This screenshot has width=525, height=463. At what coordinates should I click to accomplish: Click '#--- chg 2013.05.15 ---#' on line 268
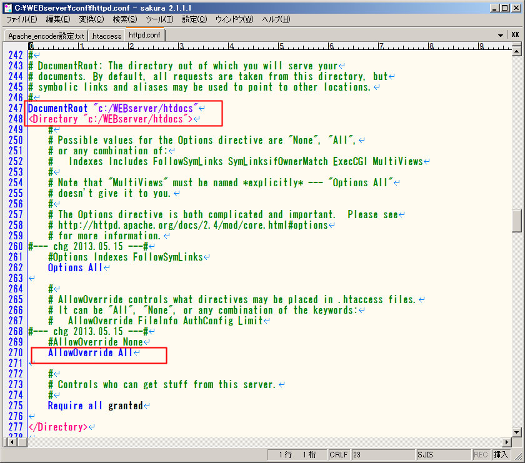click(88, 331)
